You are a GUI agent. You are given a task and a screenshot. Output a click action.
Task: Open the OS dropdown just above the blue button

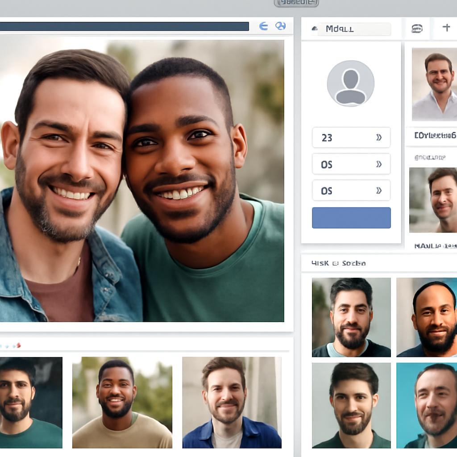(351, 190)
